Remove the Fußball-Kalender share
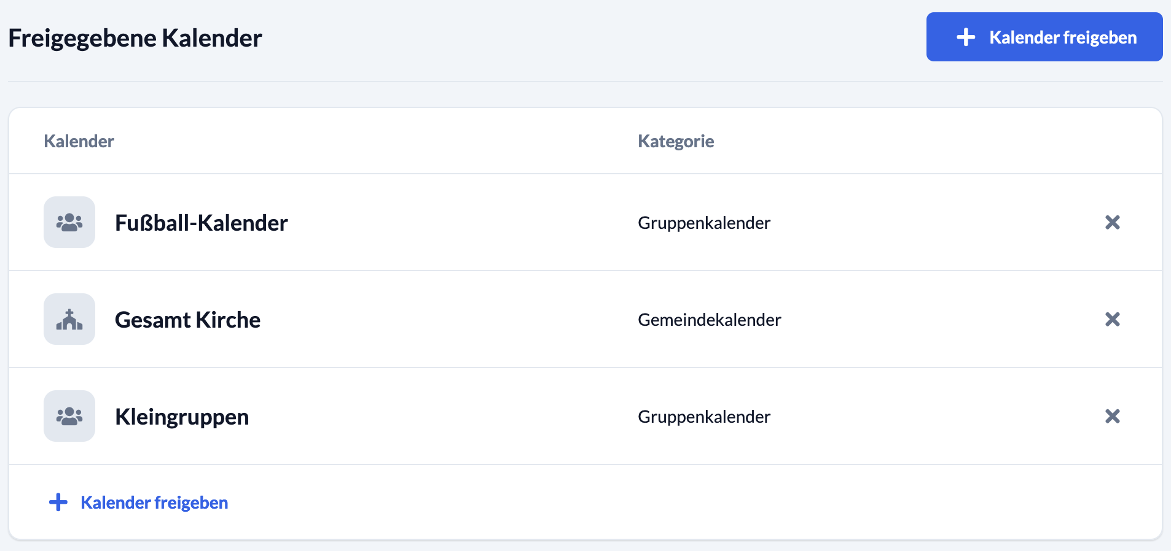 click(1112, 222)
